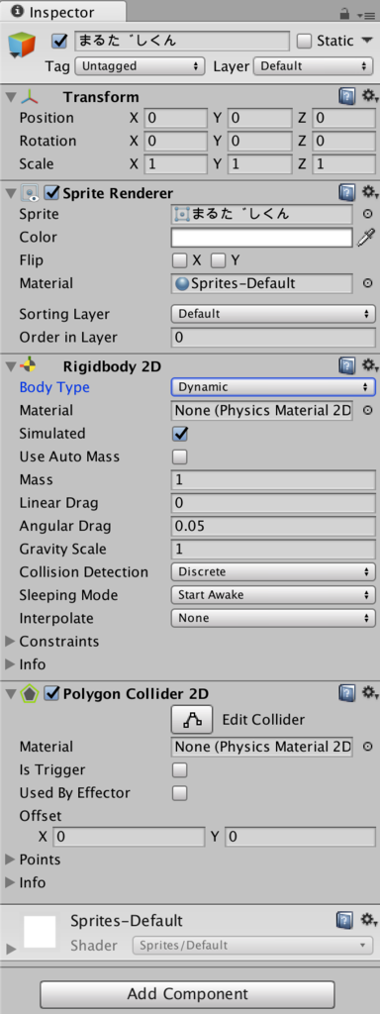Open Rigidbody 2D help reference icon

[347, 366]
